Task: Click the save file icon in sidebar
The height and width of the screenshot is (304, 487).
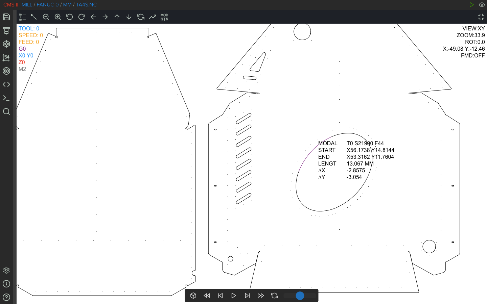Action: pos(6,17)
